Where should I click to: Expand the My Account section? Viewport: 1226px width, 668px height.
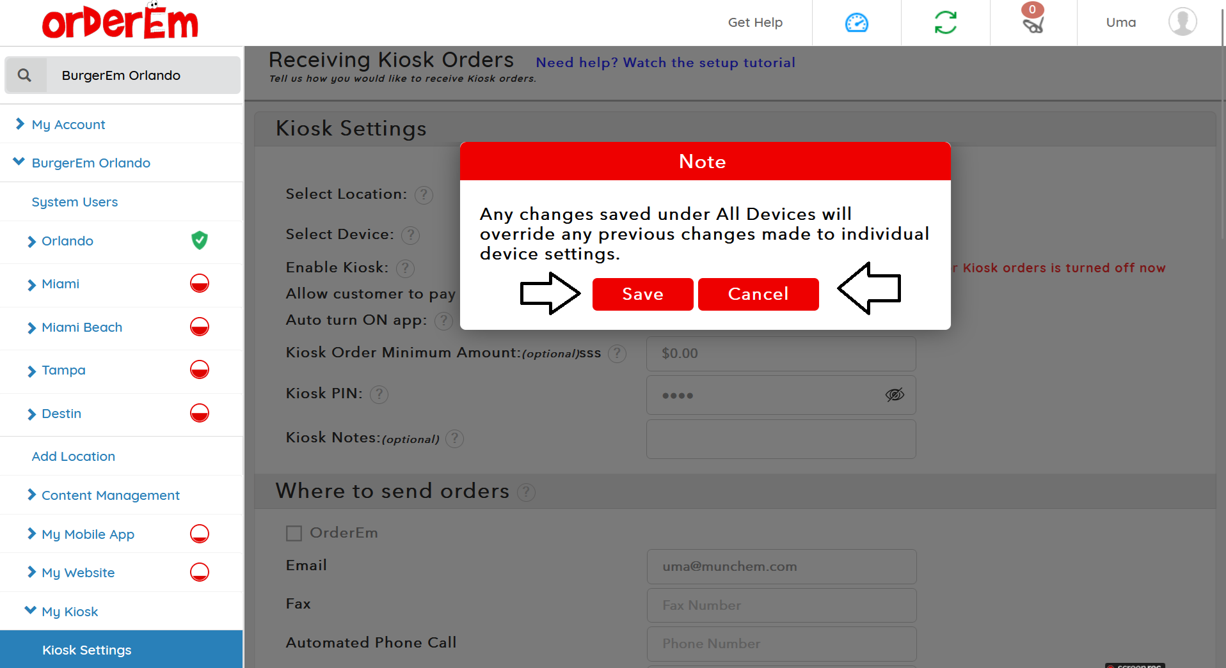(x=68, y=125)
